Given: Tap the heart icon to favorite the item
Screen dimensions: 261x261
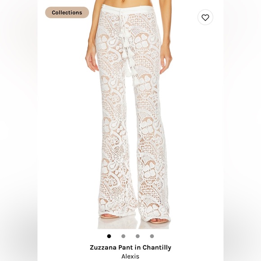Looking at the screenshot, I should point(205,17).
